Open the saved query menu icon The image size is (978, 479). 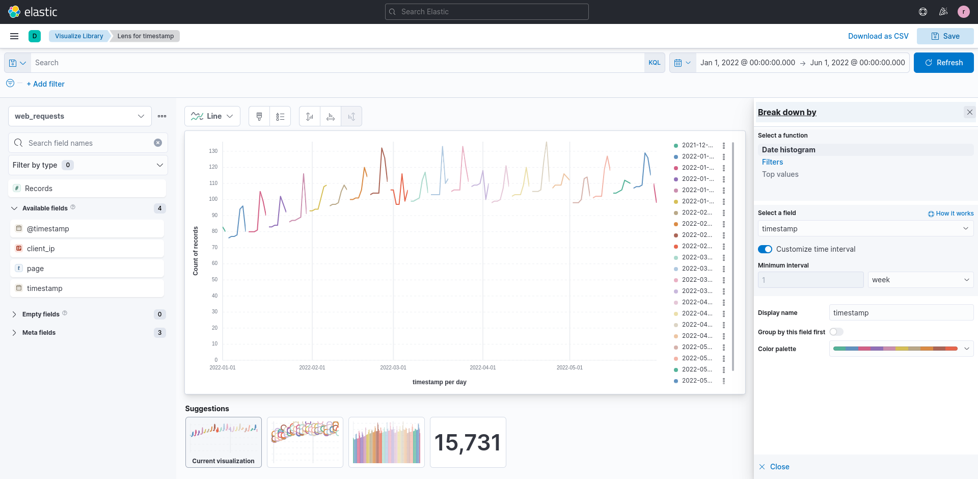coord(17,62)
